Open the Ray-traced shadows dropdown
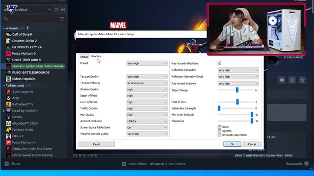 [238, 84]
